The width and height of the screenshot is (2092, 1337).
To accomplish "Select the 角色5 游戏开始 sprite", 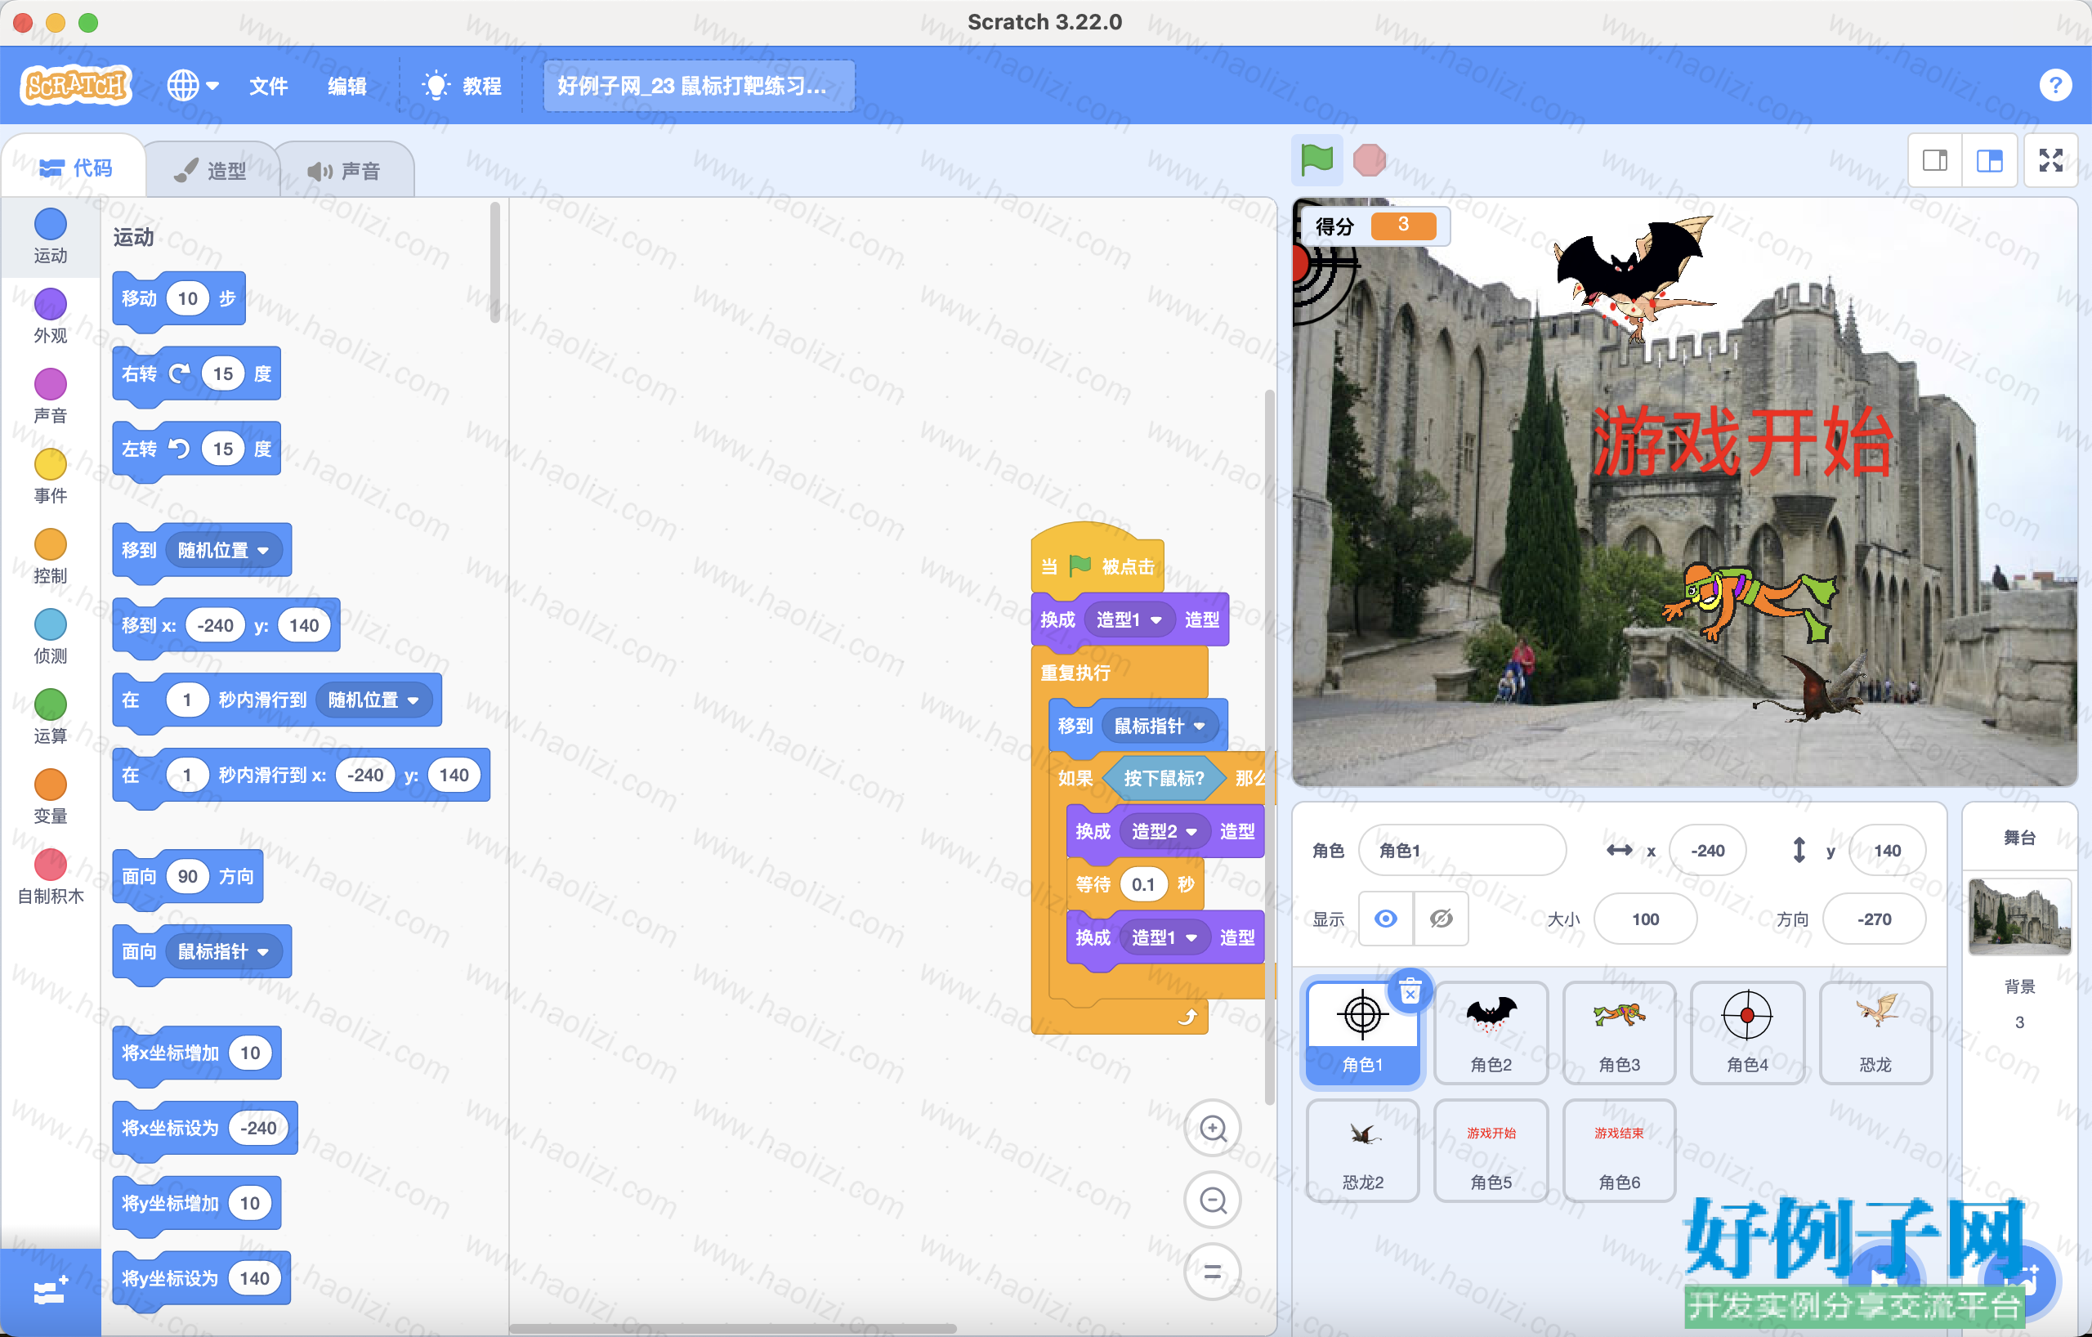I will (1491, 1150).
